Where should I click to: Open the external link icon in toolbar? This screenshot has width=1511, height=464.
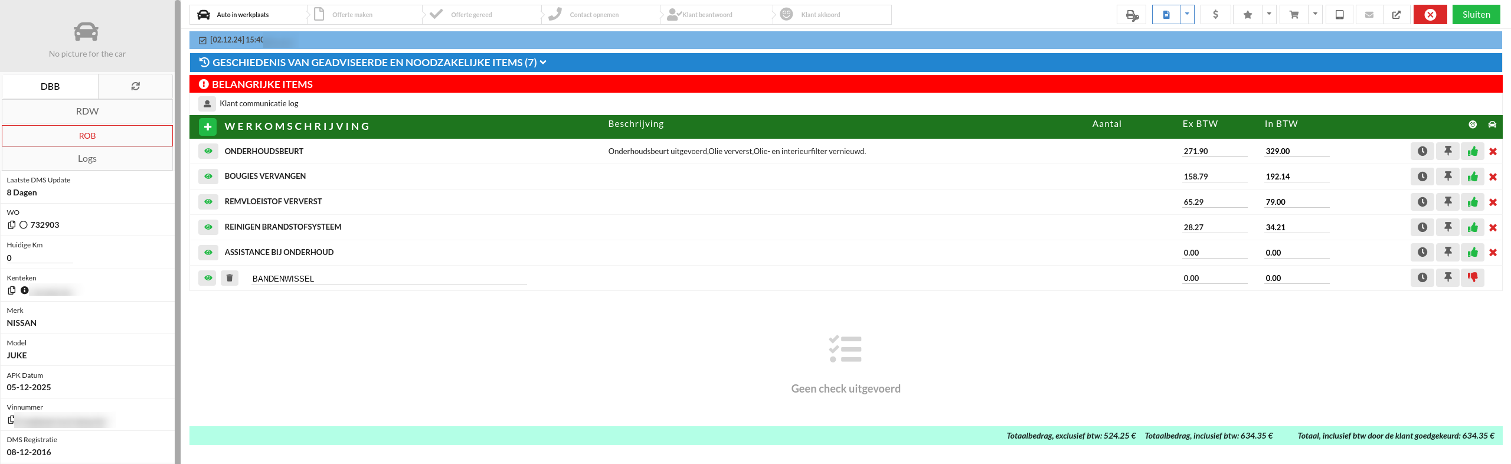pos(1396,15)
